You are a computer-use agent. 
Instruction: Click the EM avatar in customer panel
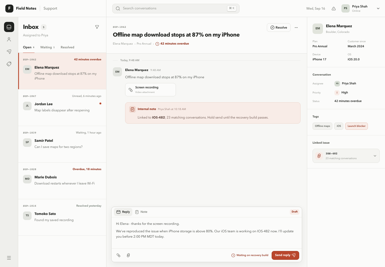click(318, 29)
